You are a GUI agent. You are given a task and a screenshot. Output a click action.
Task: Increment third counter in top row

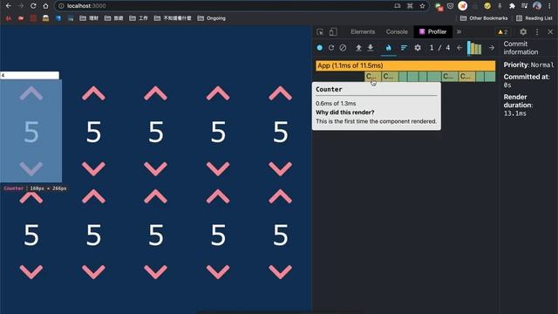155,93
